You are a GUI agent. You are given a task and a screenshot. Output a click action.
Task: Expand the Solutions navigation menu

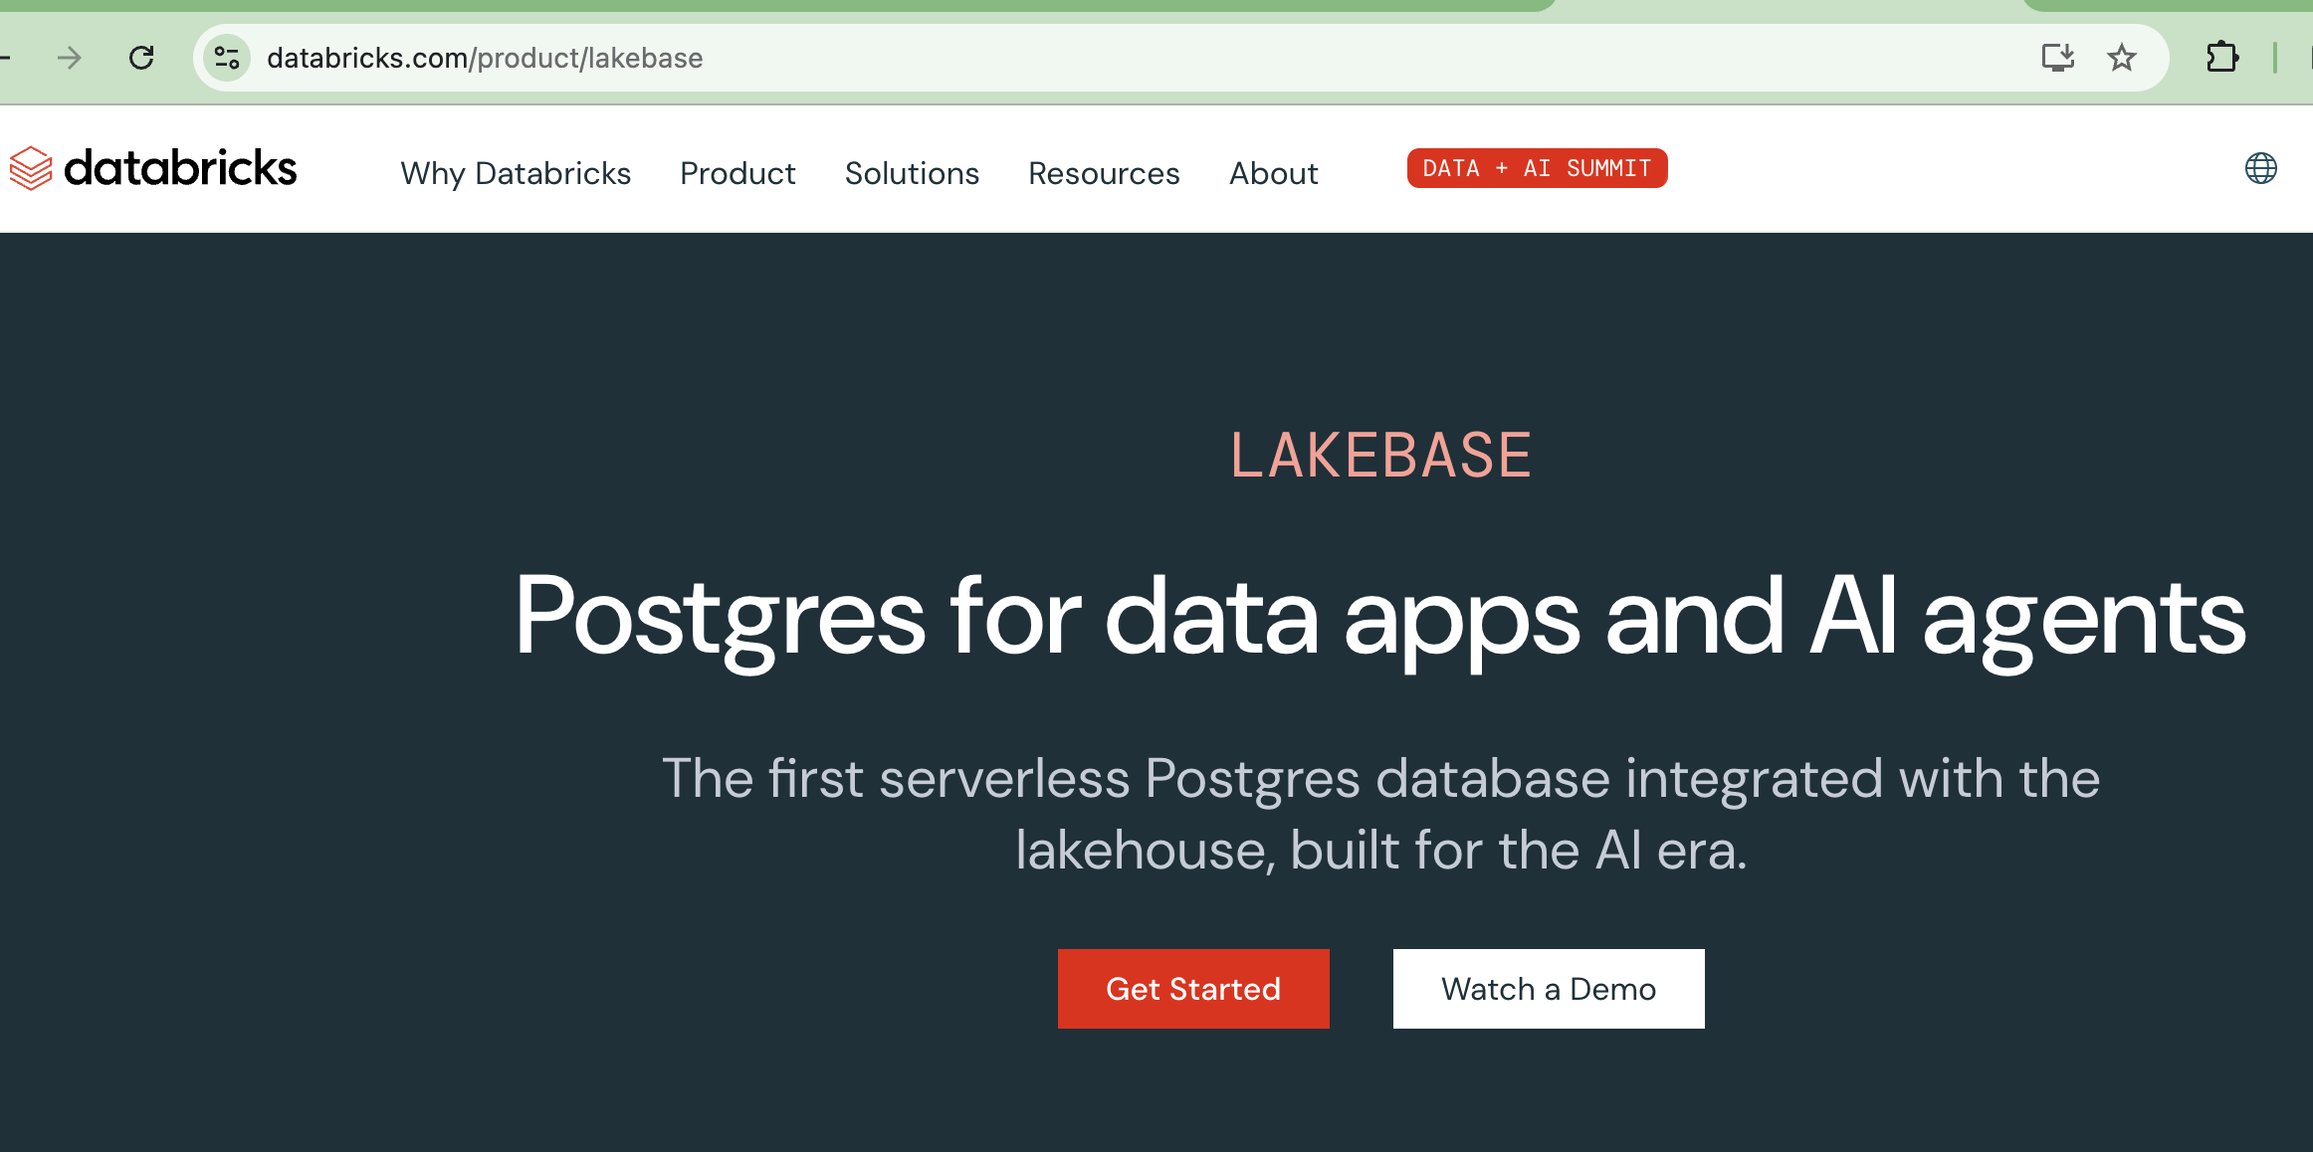(911, 173)
